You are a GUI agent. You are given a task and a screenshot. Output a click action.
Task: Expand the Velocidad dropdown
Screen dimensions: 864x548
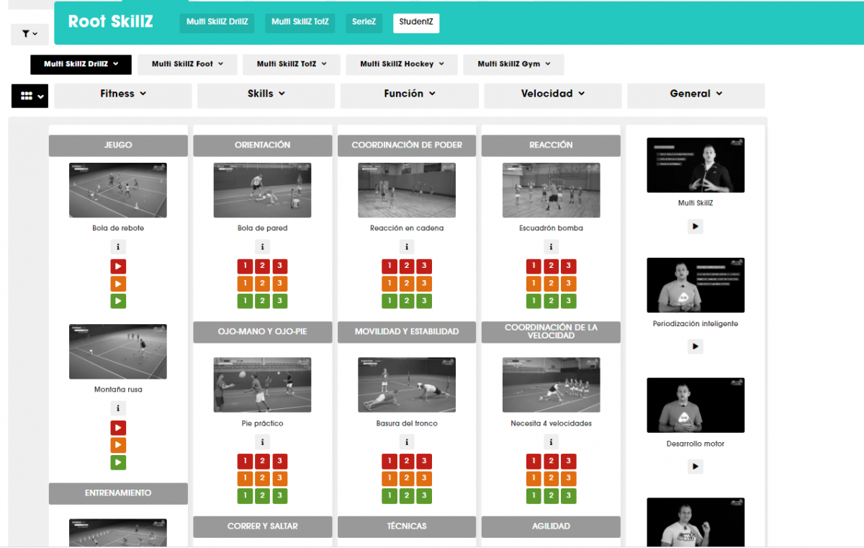tap(552, 94)
